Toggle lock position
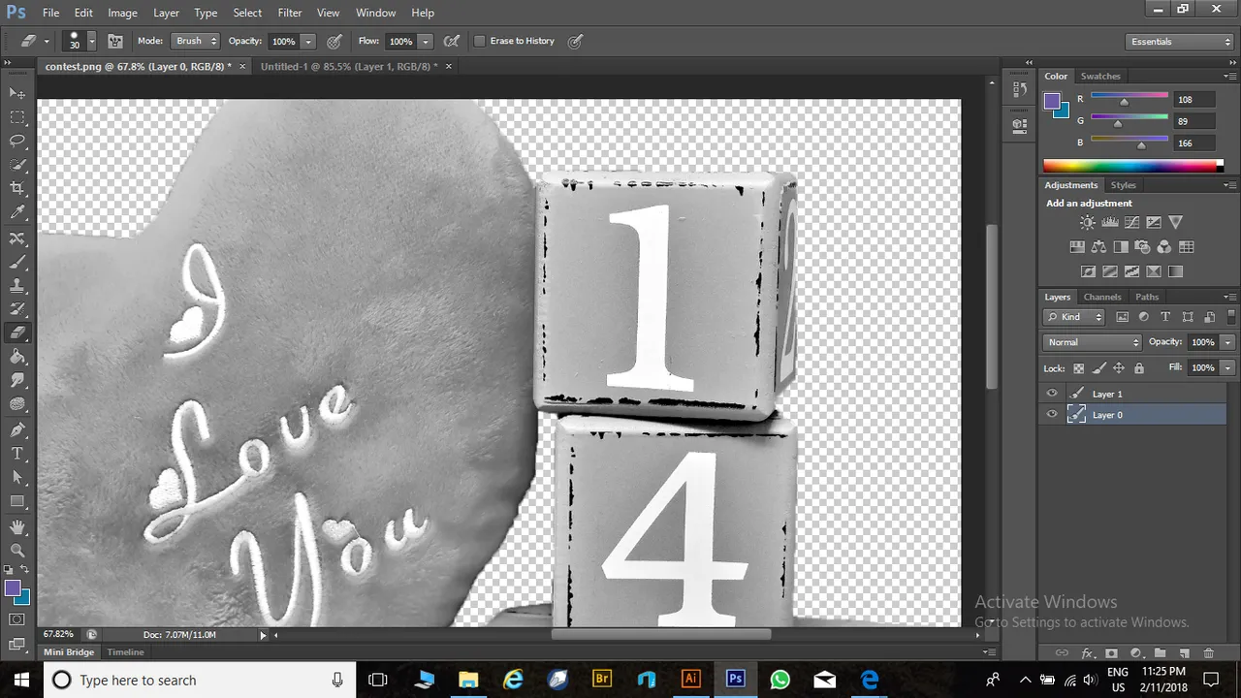This screenshot has width=1241, height=698. [1119, 368]
